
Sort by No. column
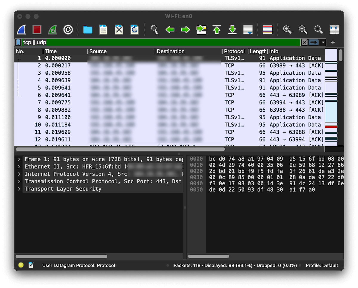coord(29,51)
